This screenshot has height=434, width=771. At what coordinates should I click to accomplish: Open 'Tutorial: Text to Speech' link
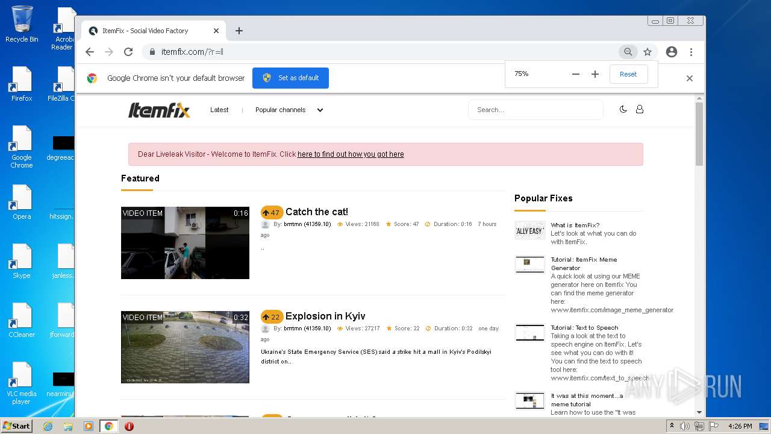point(584,328)
